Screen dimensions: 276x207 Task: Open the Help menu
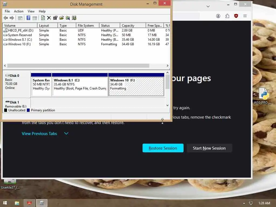coord(42,11)
